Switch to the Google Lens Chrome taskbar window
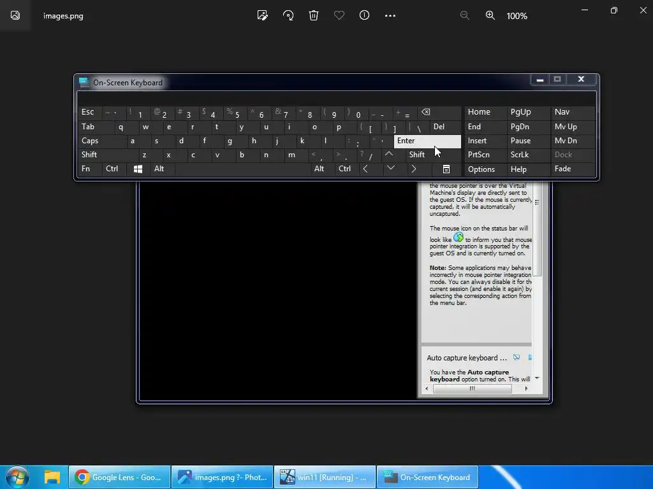Screen dimensions: 653x489 (119, 478)
